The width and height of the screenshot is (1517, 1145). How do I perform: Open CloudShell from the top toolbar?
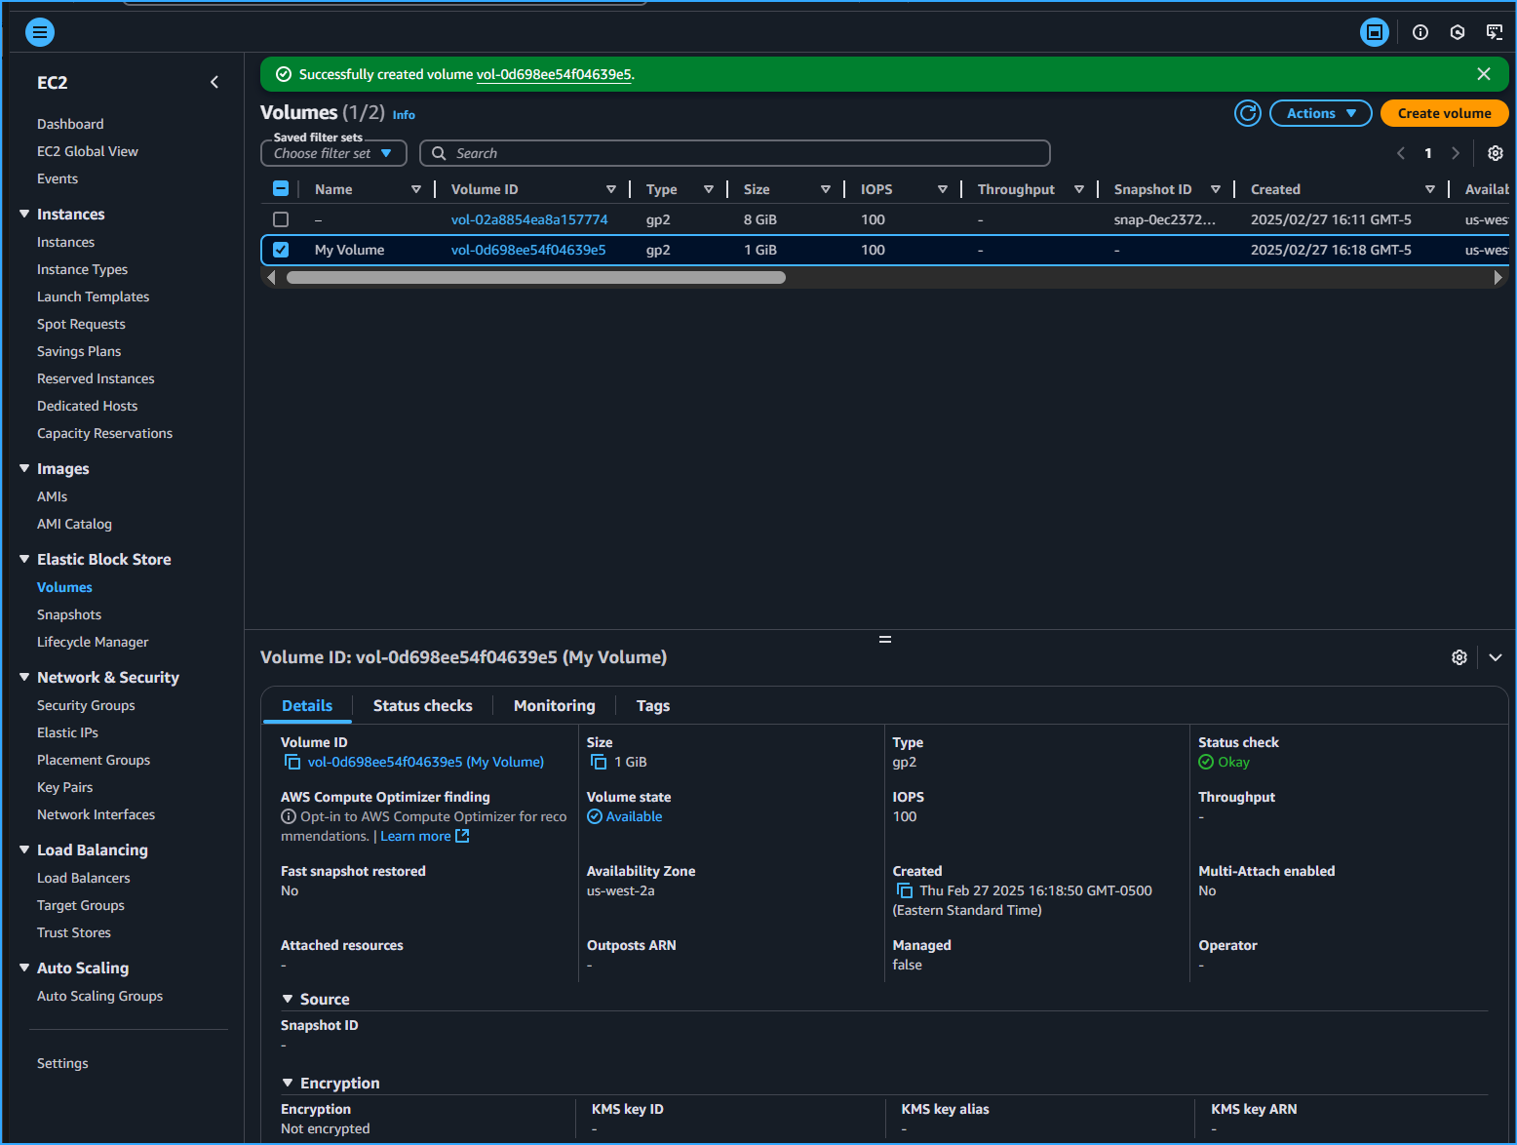(1458, 32)
